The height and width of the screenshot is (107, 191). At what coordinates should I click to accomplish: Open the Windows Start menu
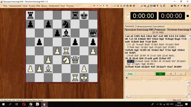coord(3,104)
